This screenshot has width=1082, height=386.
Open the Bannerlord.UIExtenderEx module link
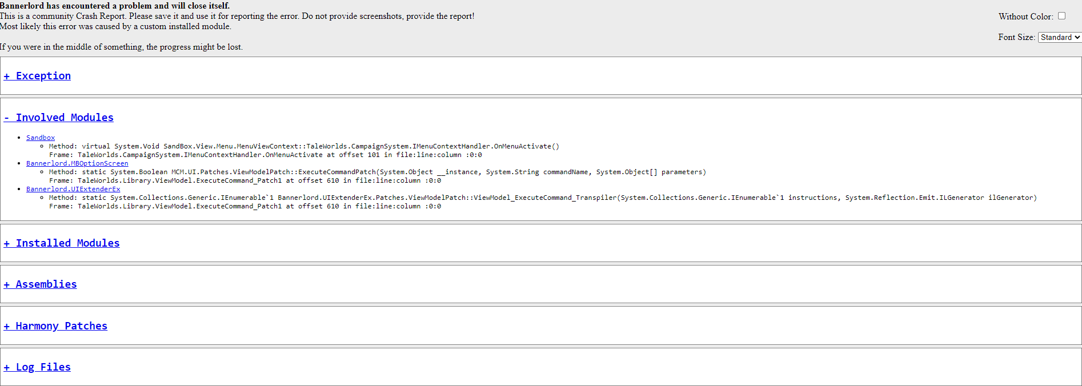(73, 189)
